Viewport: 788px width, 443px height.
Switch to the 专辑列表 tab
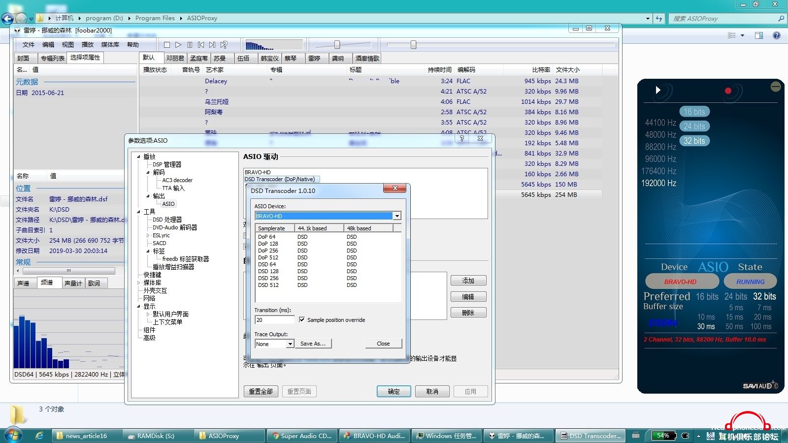(52, 59)
